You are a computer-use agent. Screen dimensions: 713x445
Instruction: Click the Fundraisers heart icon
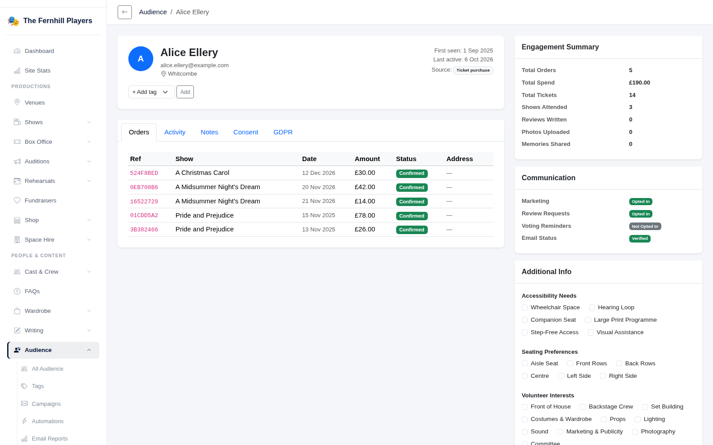click(x=17, y=201)
